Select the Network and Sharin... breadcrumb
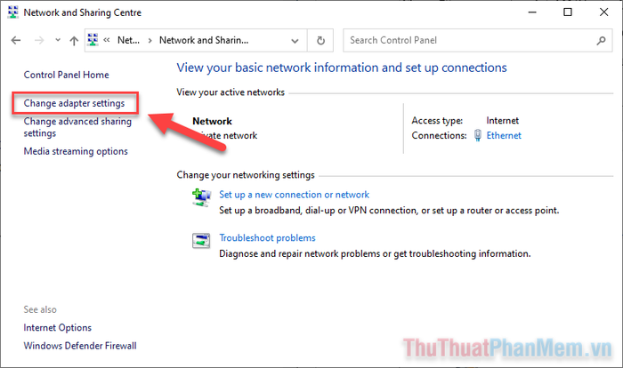623x368 pixels. tap(204, 40)
